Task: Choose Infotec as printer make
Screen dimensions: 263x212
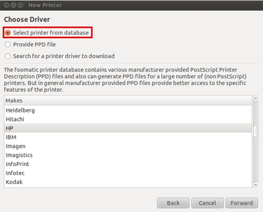Action: [x=128, y=173]
